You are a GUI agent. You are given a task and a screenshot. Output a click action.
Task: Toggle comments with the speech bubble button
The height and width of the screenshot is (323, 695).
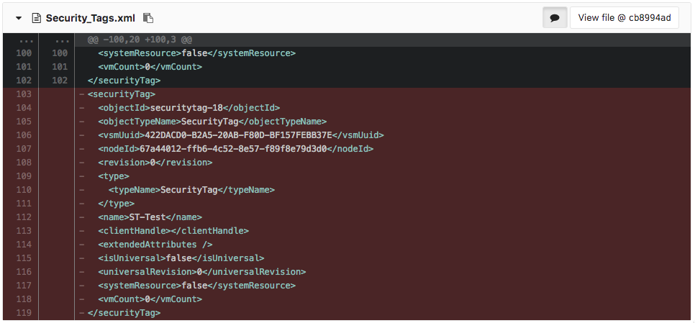[554, 18]
